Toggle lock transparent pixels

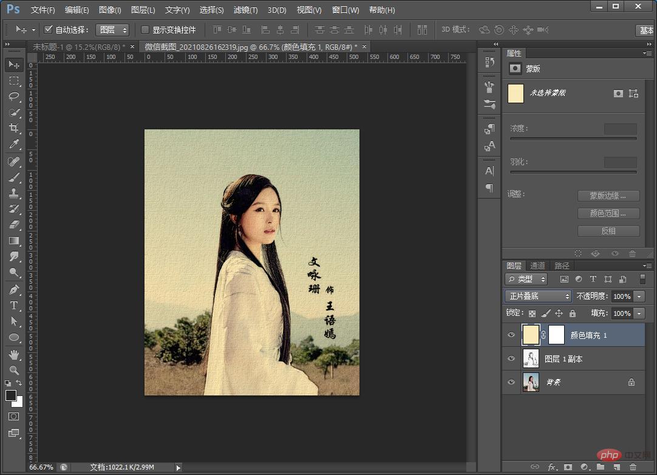pos(532,313)
